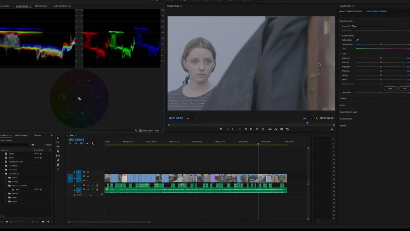
Task: Click the Temperature slider handle
Action: click(381, 44)
